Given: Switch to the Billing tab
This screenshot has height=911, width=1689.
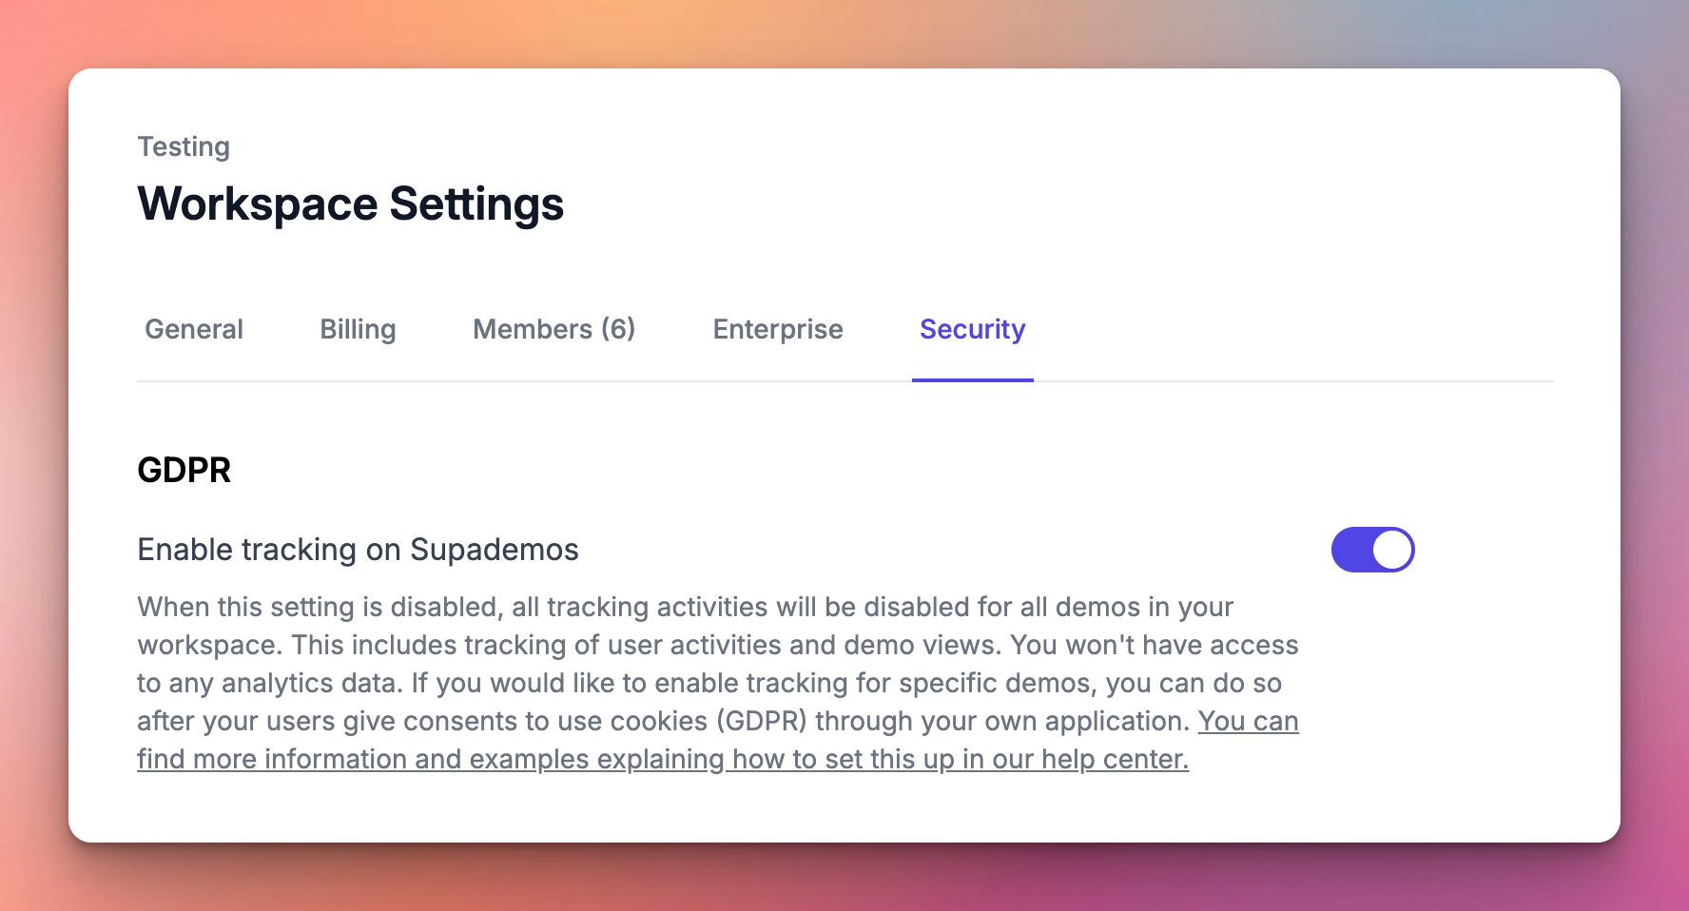Looking at the screenshot, I should click(358, 329).
